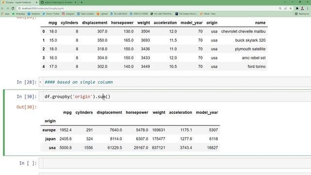Viewport: 311px width, 175px height.
Task: Click the japan horsepower value 6307.0
Action: tap(142, 139)
